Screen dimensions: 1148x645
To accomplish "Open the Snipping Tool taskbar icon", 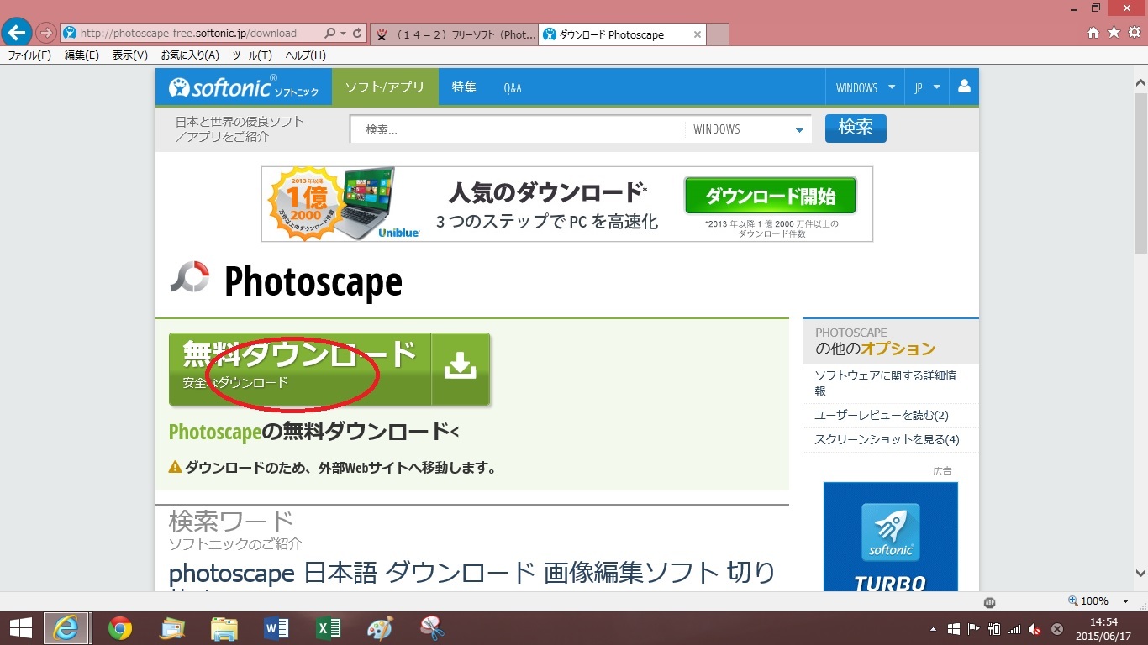I will [432, 628].
